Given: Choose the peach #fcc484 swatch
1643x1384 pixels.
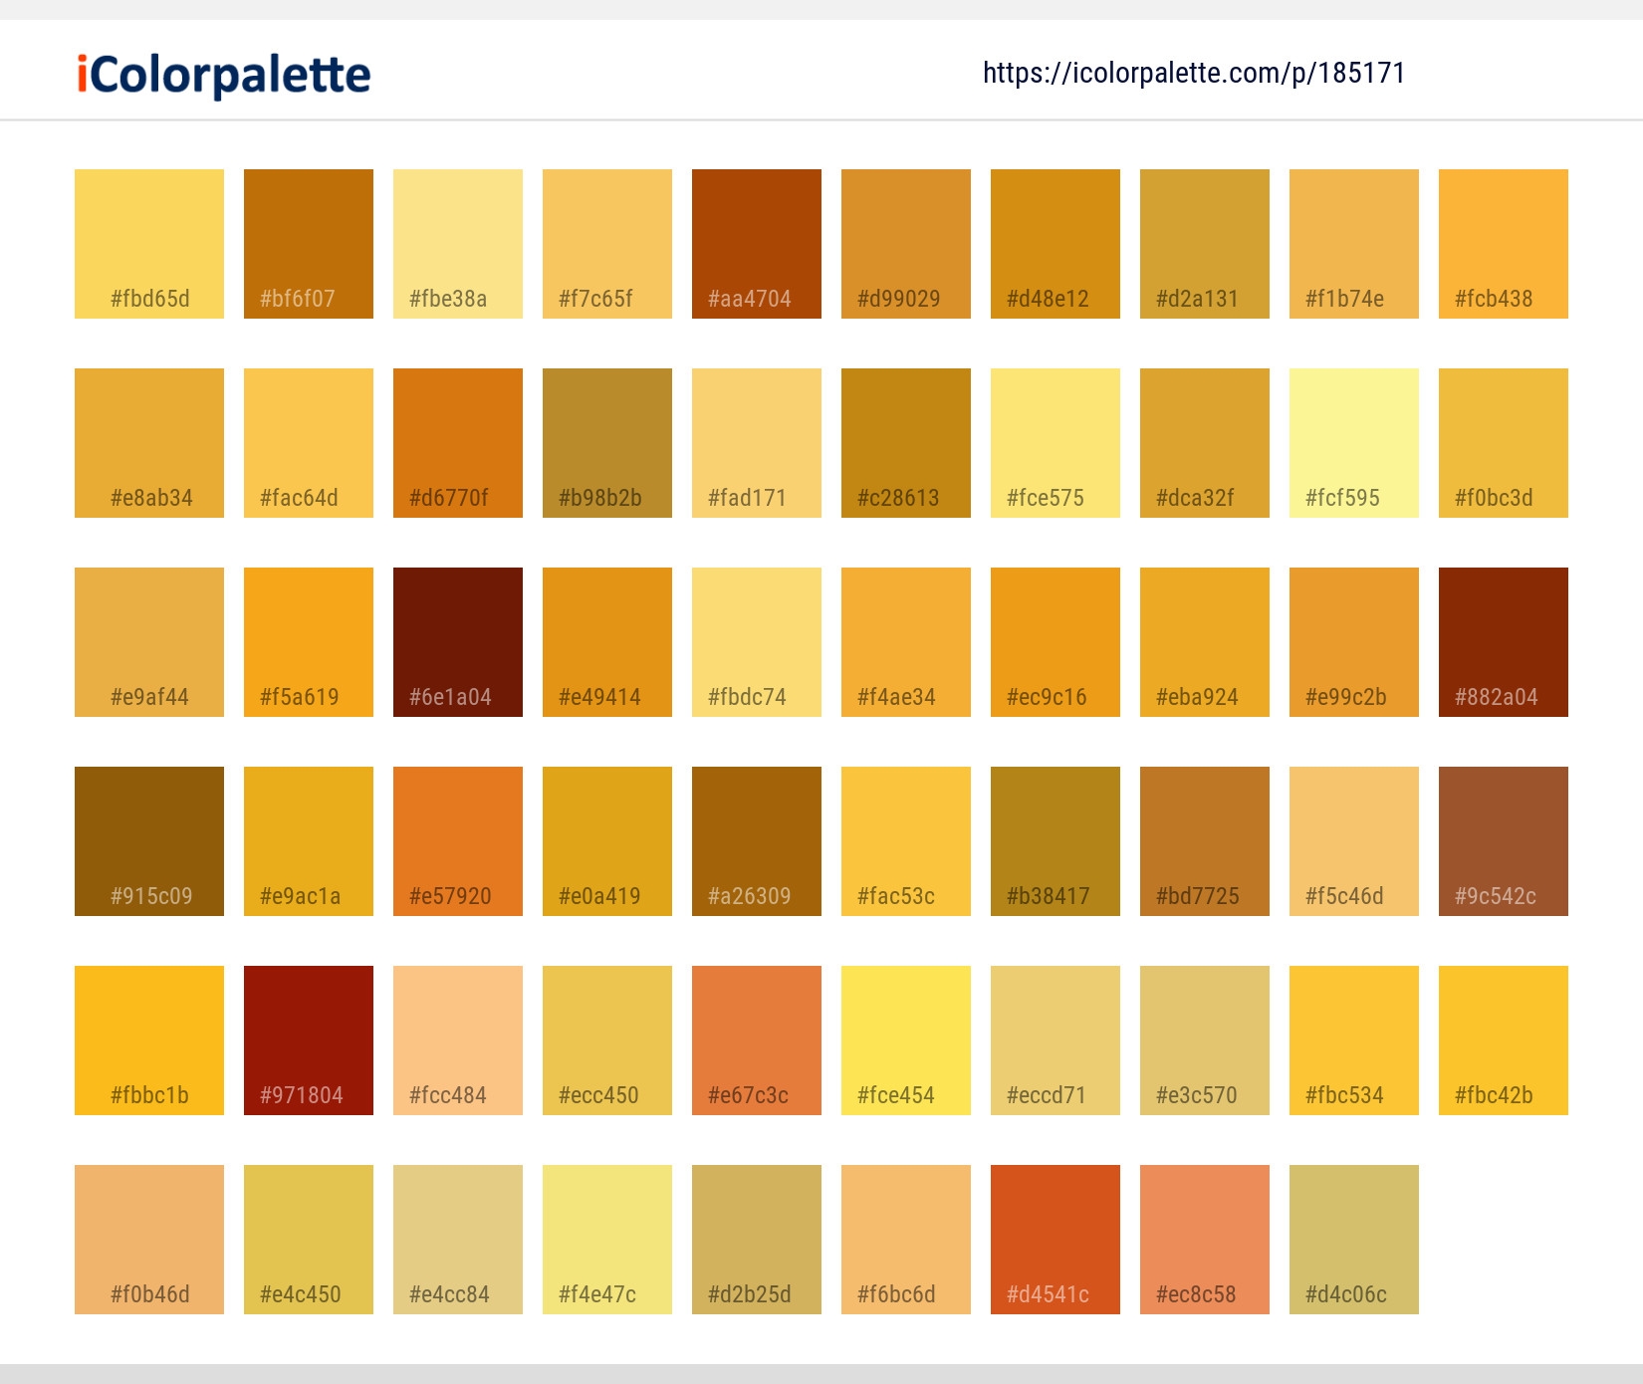Looking at the screenshot, I should 458,1040.
